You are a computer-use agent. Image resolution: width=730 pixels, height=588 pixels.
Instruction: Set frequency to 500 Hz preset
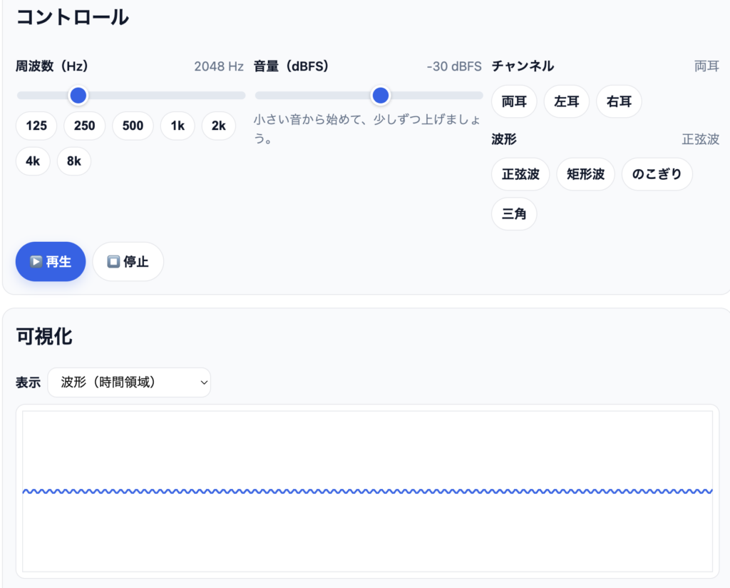point(133,126)
